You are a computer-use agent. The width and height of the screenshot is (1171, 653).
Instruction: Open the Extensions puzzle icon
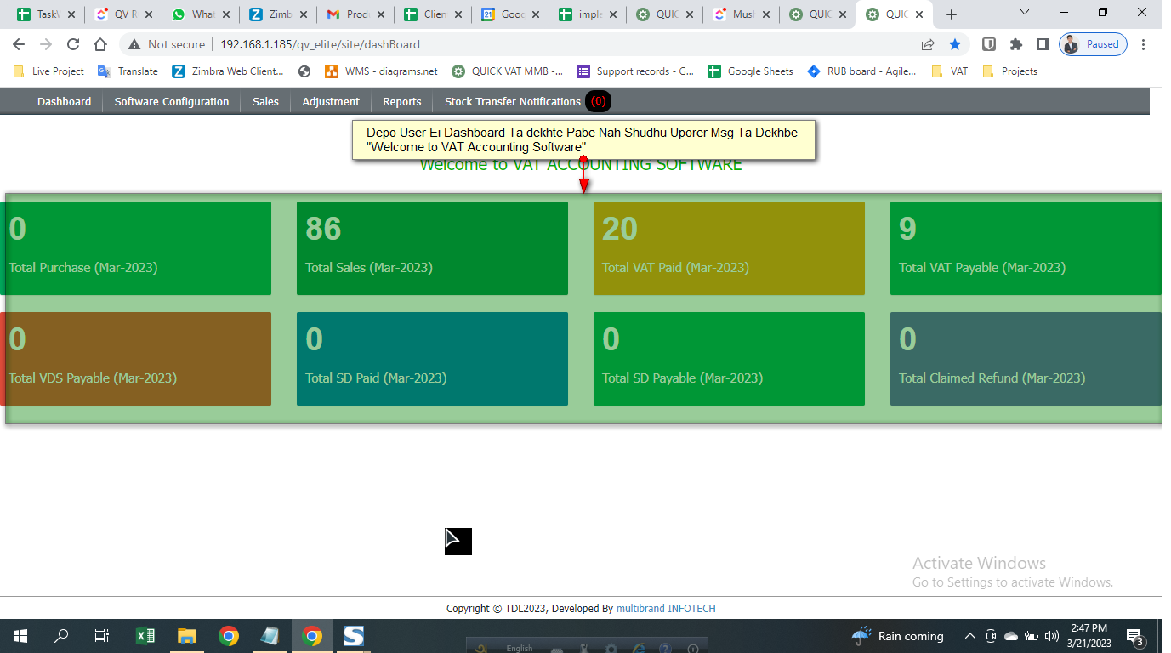pos(1016,44)
